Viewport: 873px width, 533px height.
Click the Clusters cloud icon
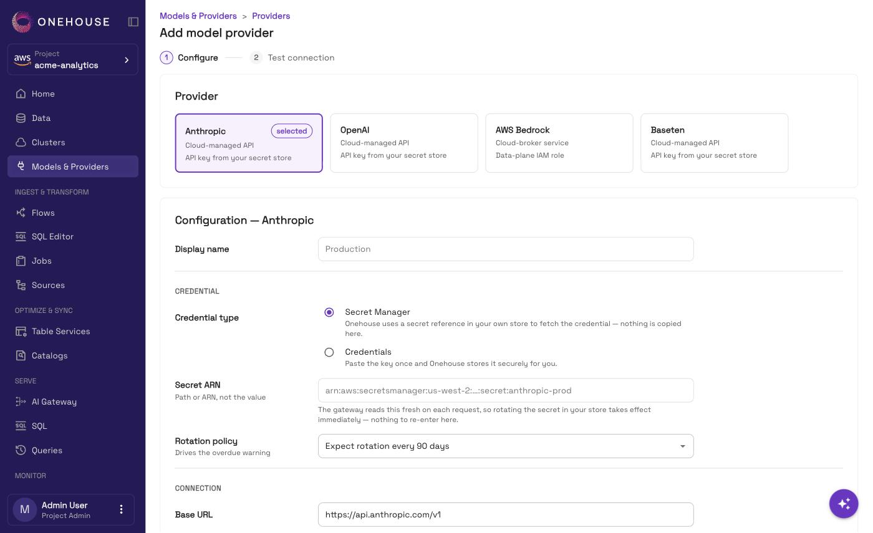point(21,142)
